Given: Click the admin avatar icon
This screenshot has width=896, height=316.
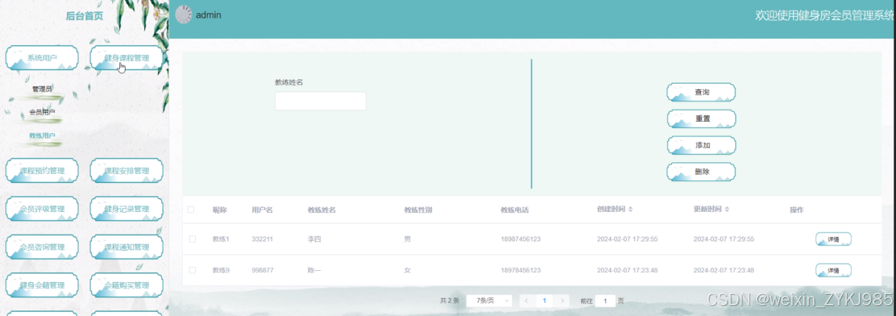Looking at the screenshot, I should click(183, 14).
